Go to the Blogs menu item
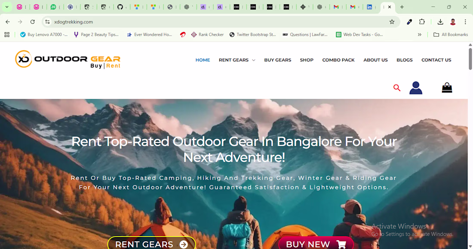Viewport: 473px width, 249px height. [405, 60]
